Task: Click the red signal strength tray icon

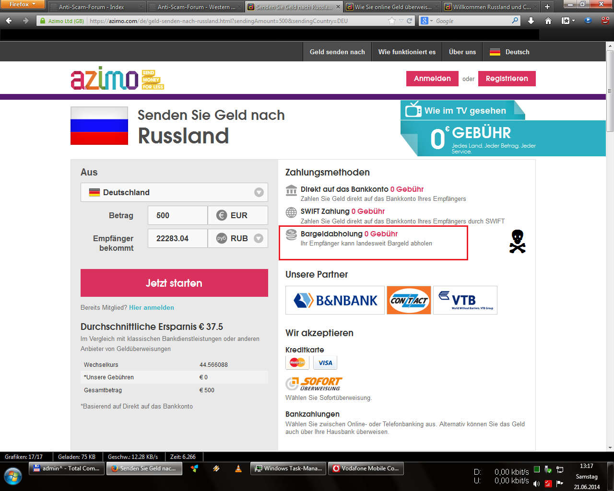Action: coord(548,484)
